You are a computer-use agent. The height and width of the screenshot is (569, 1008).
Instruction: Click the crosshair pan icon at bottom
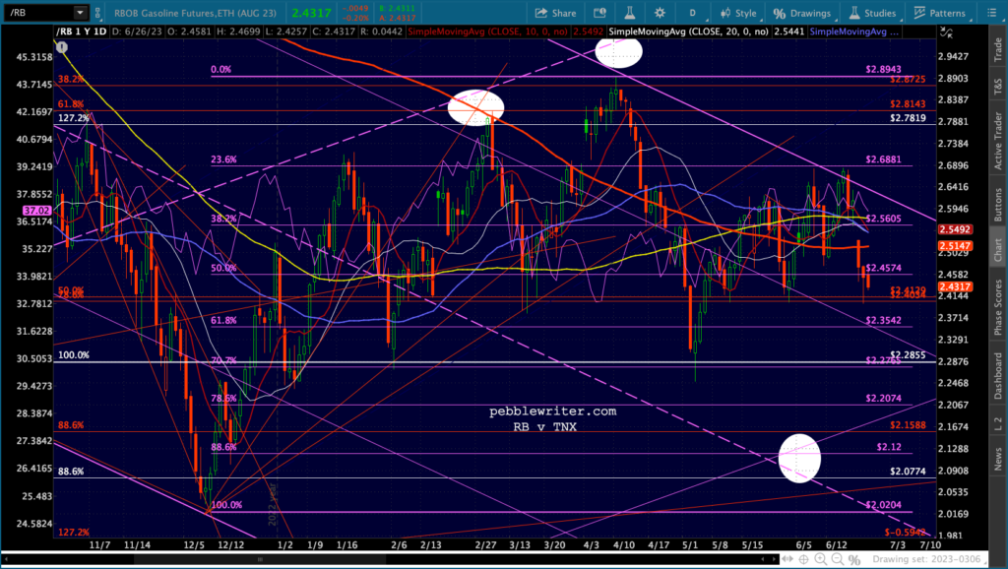click(x=803, y=559)
